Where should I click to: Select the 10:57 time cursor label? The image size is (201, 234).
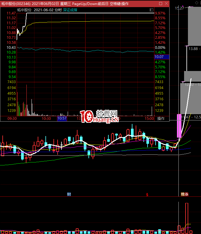62,119
